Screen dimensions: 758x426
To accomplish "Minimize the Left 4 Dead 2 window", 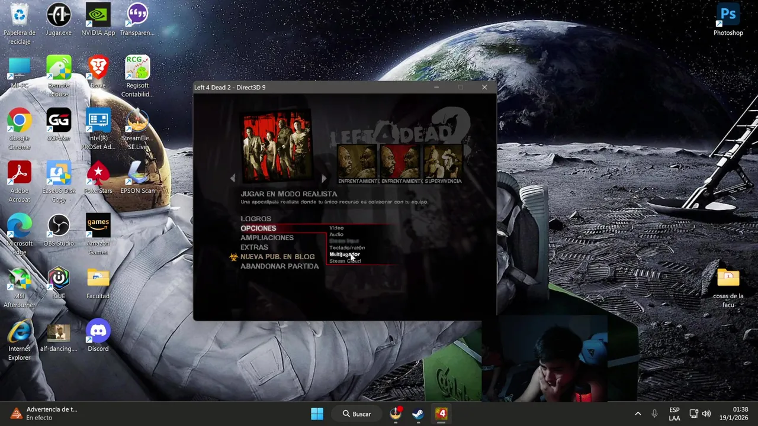I will coord(436,87).
